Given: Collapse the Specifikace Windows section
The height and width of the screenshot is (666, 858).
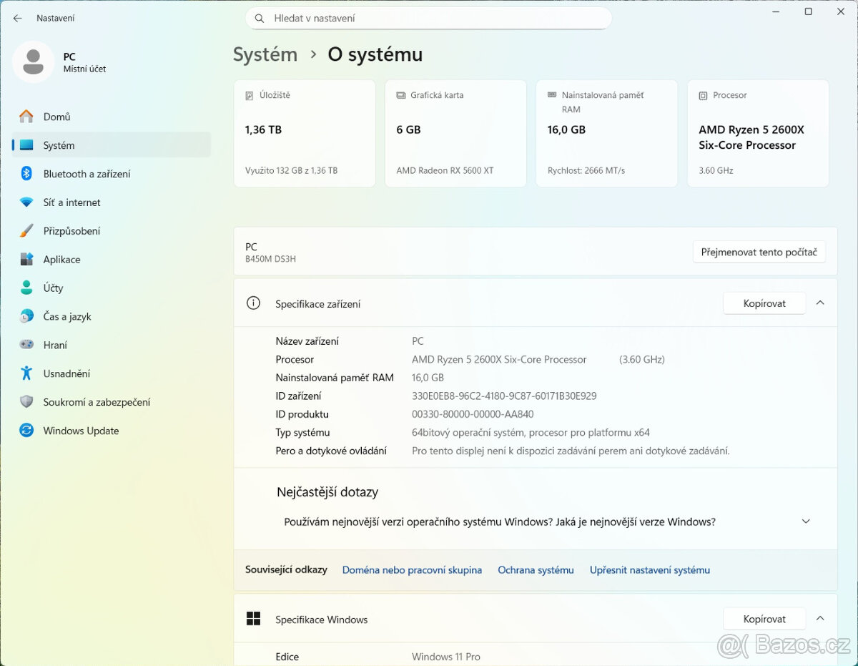Looking at the screenshot, I should pos(820,619).
